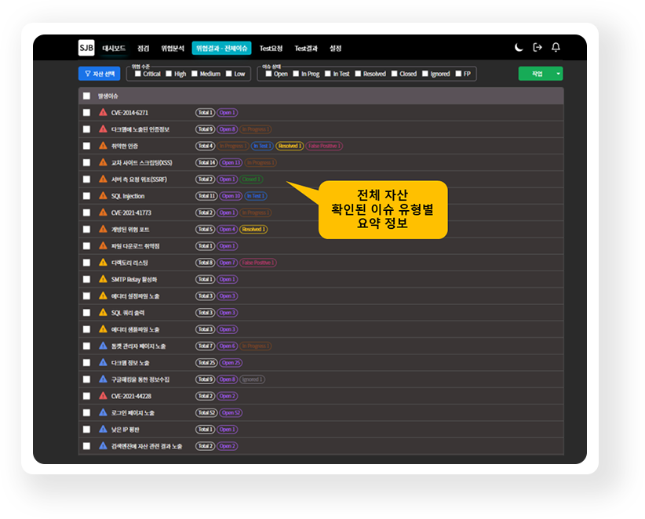
Task: Open notifications via the bell icon
Action: pyautogui.click(x=556, y=48)
